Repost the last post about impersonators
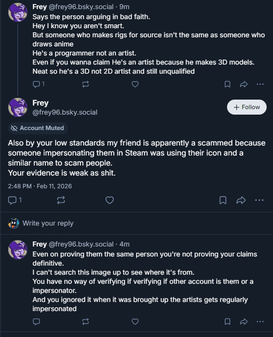The width and height of the screenshot is (273, 337). [x=85, y=322]
